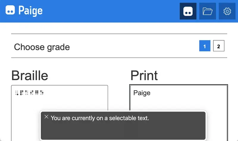Click the Braille section heading
238x141 pixels.
pyautogui.click(x=29, y=75)
